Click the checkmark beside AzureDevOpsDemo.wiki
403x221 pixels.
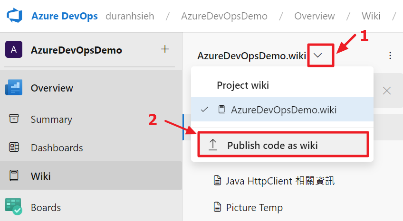point(204,110)
